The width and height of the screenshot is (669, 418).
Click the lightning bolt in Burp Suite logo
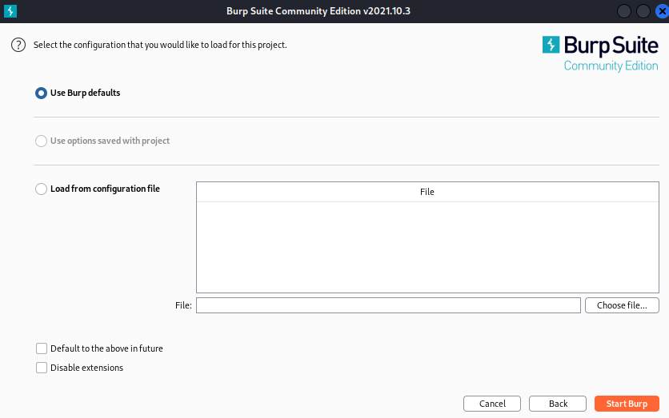(x=551, y=45)
